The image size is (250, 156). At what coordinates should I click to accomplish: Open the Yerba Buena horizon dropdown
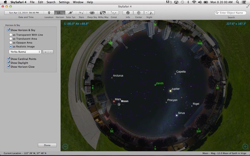point(25,52)
